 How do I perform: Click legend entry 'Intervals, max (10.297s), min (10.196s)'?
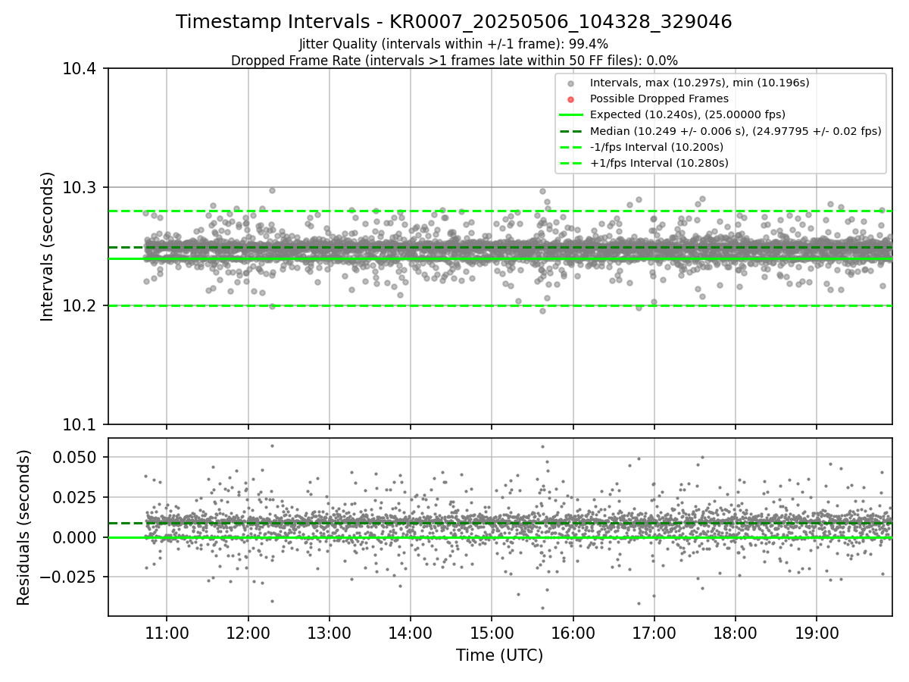700,83
